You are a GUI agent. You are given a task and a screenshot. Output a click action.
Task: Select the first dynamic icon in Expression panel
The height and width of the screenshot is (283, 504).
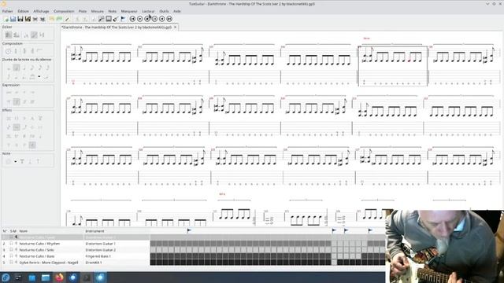[9, 93]
